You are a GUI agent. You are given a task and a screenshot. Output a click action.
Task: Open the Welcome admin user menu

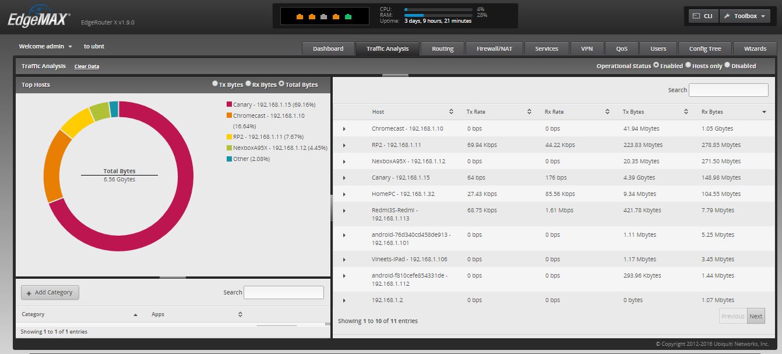[x=45, y=46]
